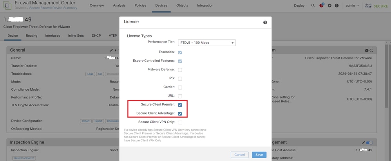This screenshot has width=391, height=161.
Task: Enable the Carrier license checkbox
Action: point(180,88)
